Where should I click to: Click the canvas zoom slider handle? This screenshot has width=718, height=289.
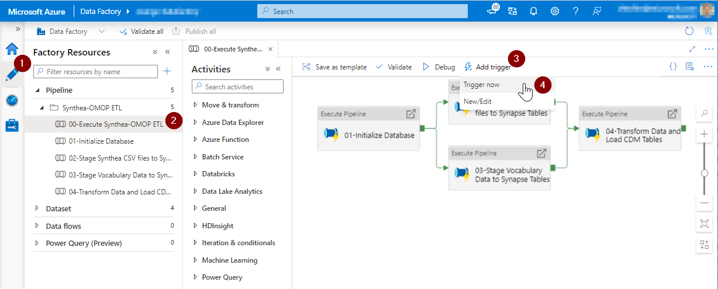pos(704,173)
